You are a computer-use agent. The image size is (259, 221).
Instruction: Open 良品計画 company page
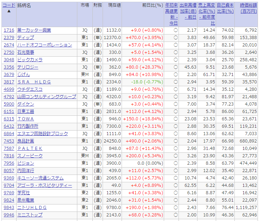pos(26,141)
